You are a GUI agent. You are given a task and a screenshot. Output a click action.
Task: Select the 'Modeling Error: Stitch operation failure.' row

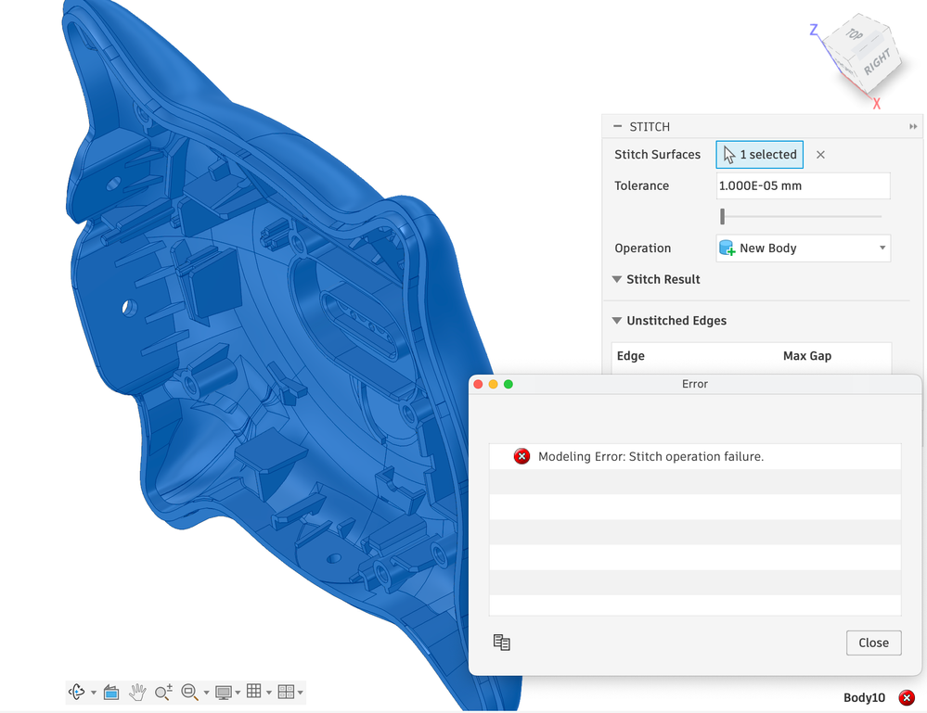point(695,456)
